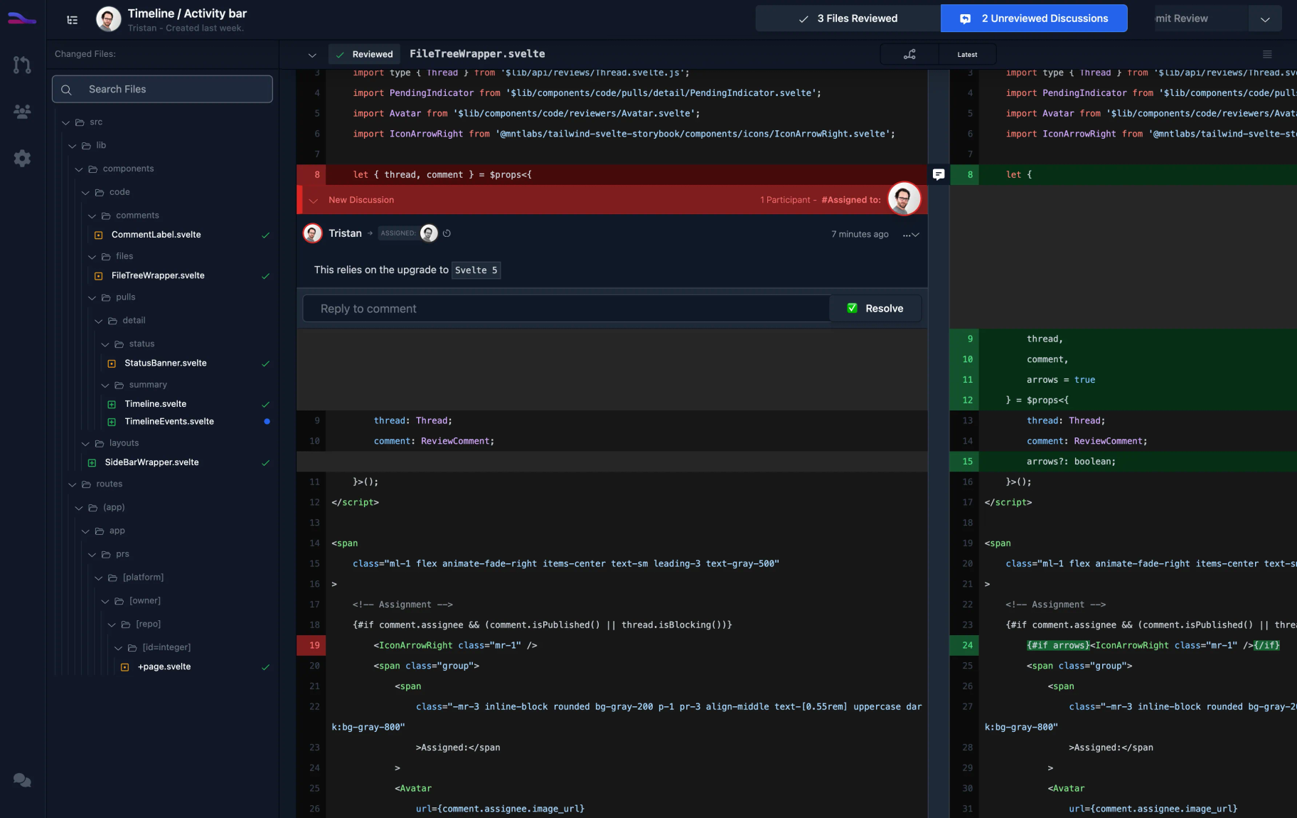This screenshot has height=818, width=1297.
Task: Select the pull requests icon in sidebar
Action: (x=22, y=64)
